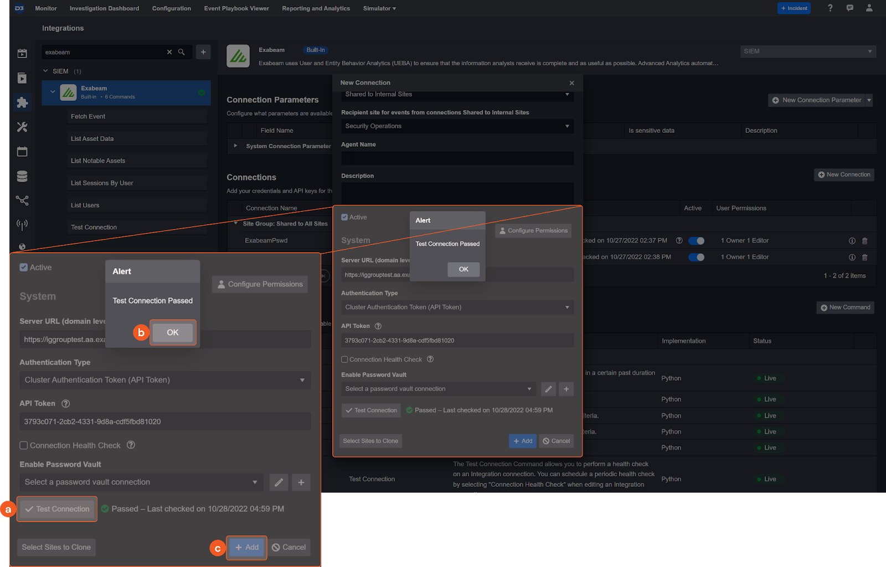Click the magnifier search icon in integrations search
This screenshot has width=886, height=567.
pos(181,52)
